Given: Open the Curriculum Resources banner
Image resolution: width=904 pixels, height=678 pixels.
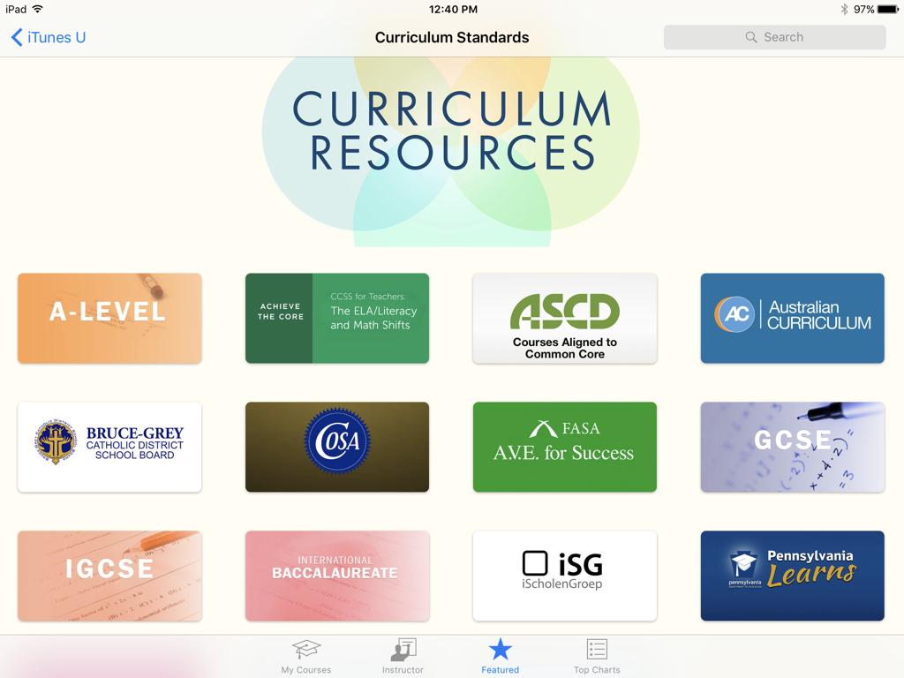Looking at the screenshot, I should pos(451,152).
